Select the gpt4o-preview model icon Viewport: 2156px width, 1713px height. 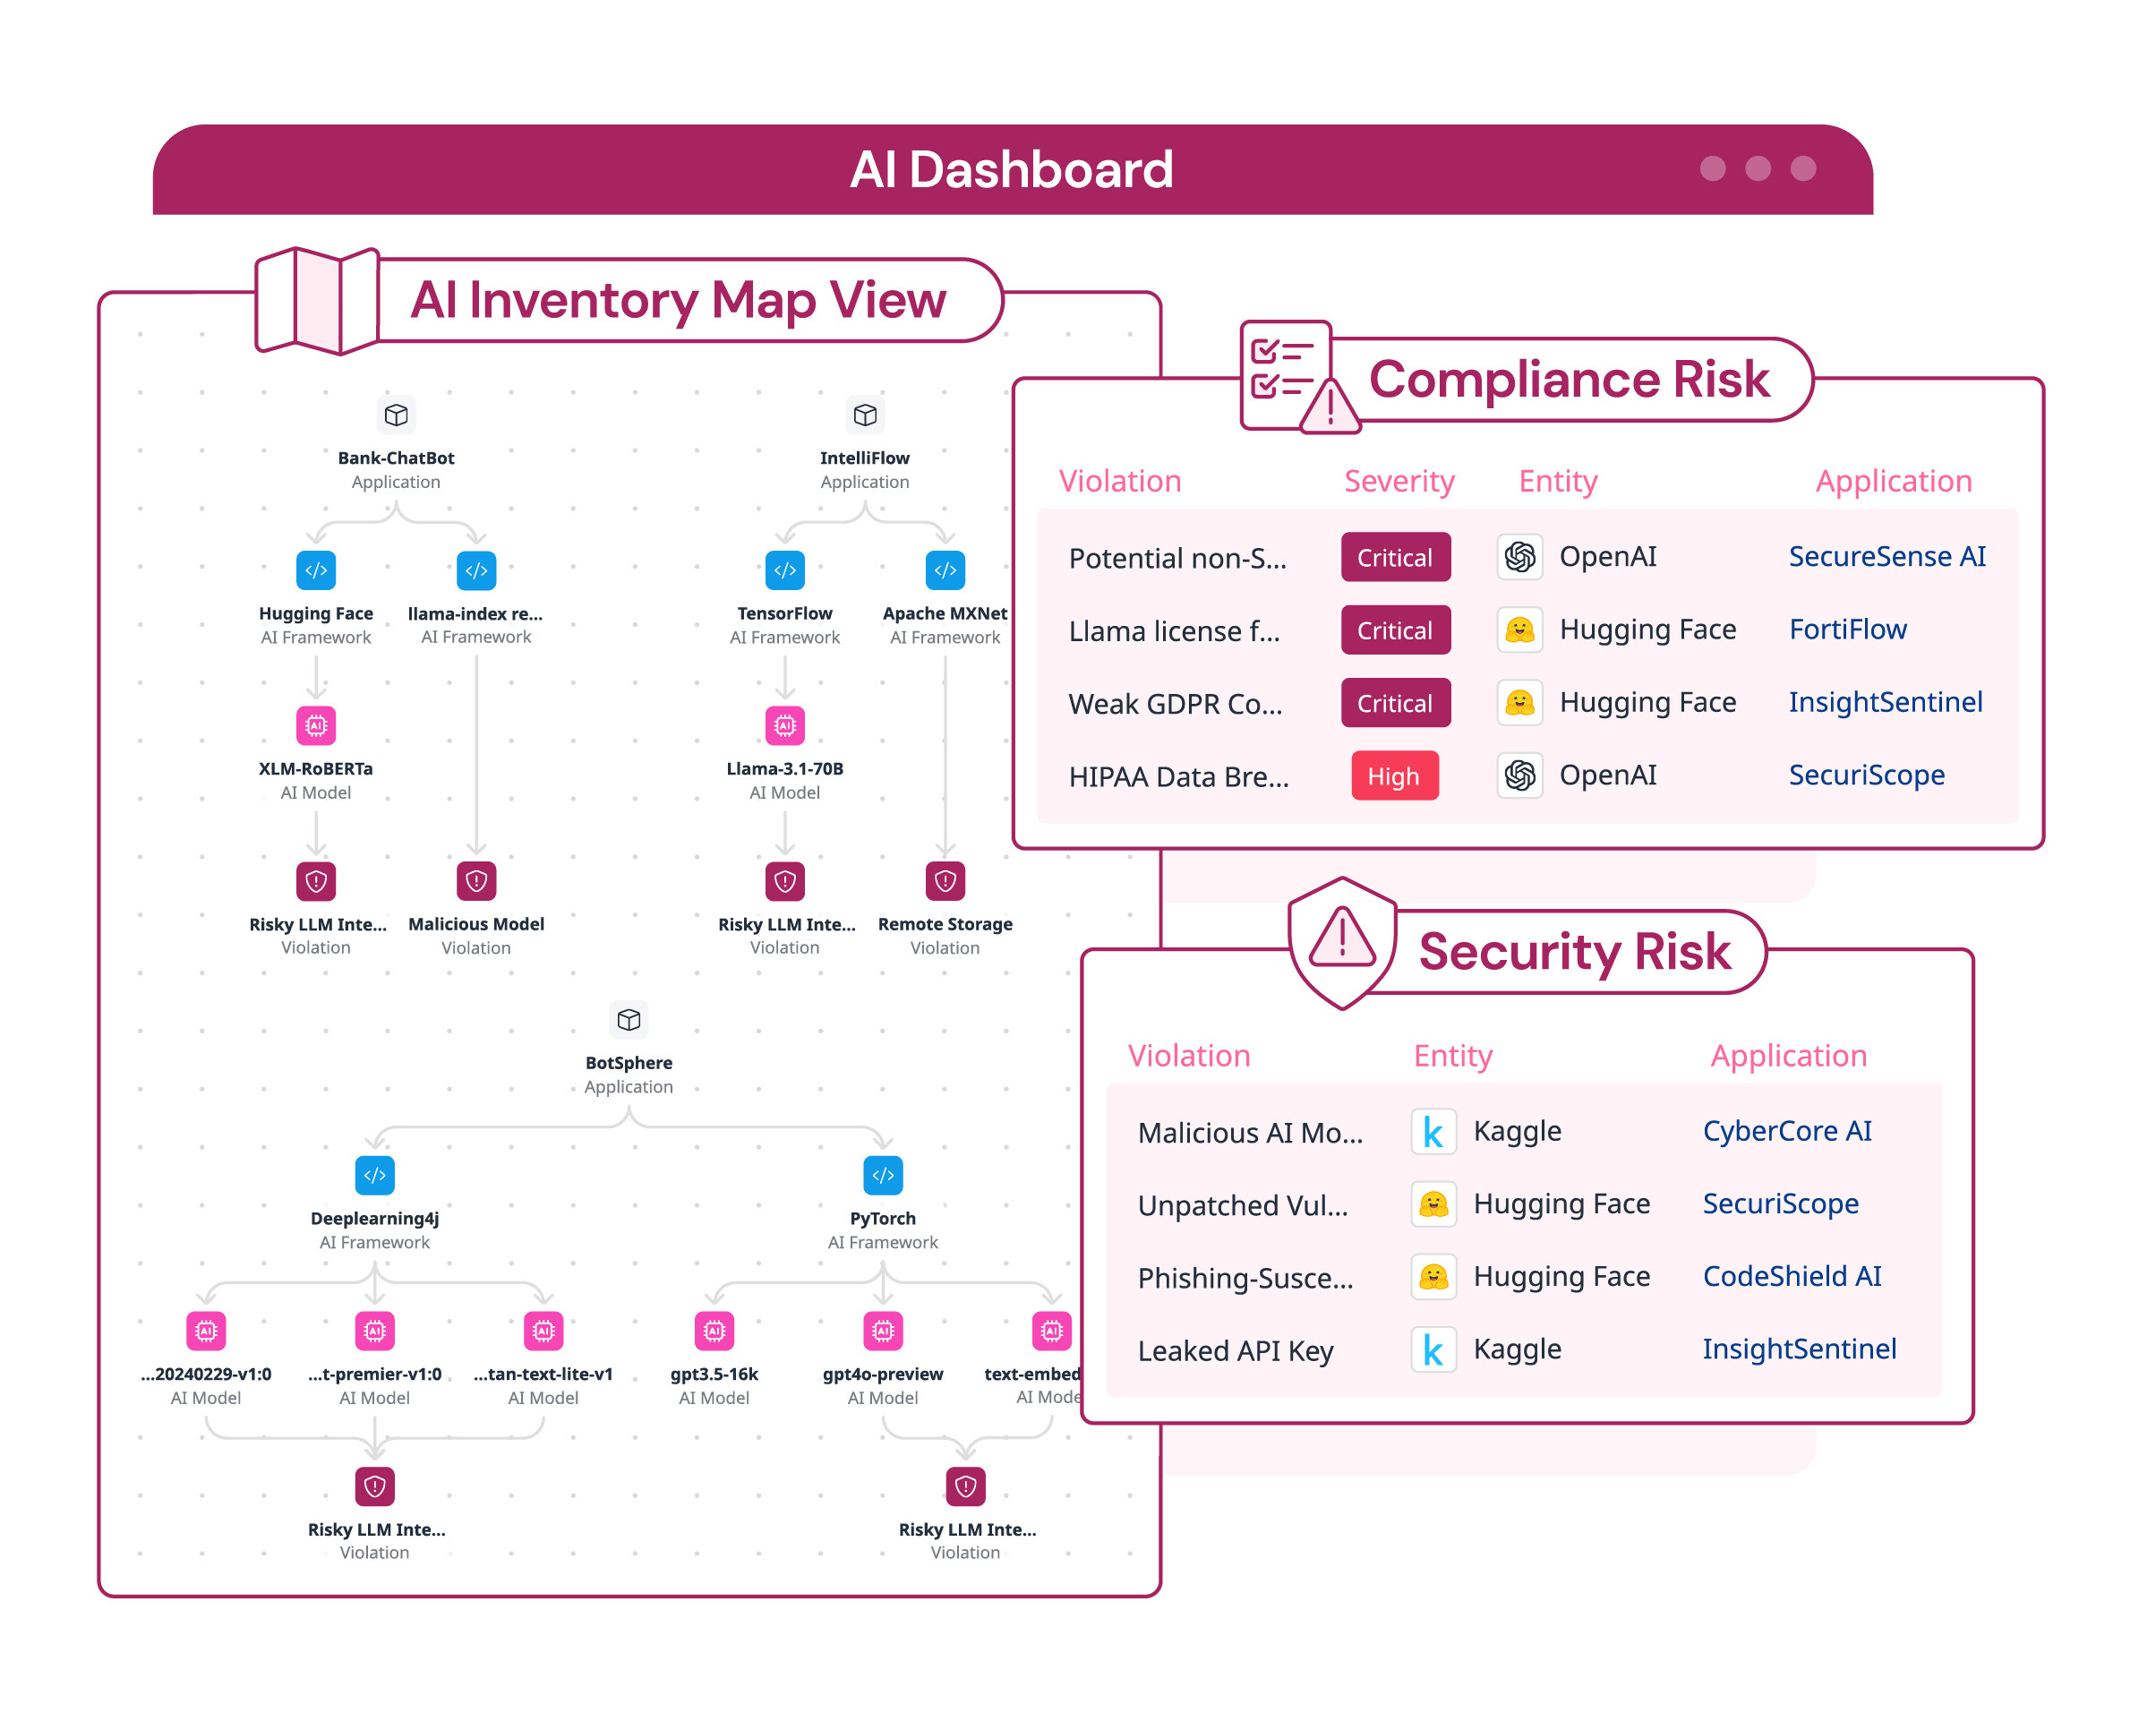pyautogui.click(x=883, y=1330)
